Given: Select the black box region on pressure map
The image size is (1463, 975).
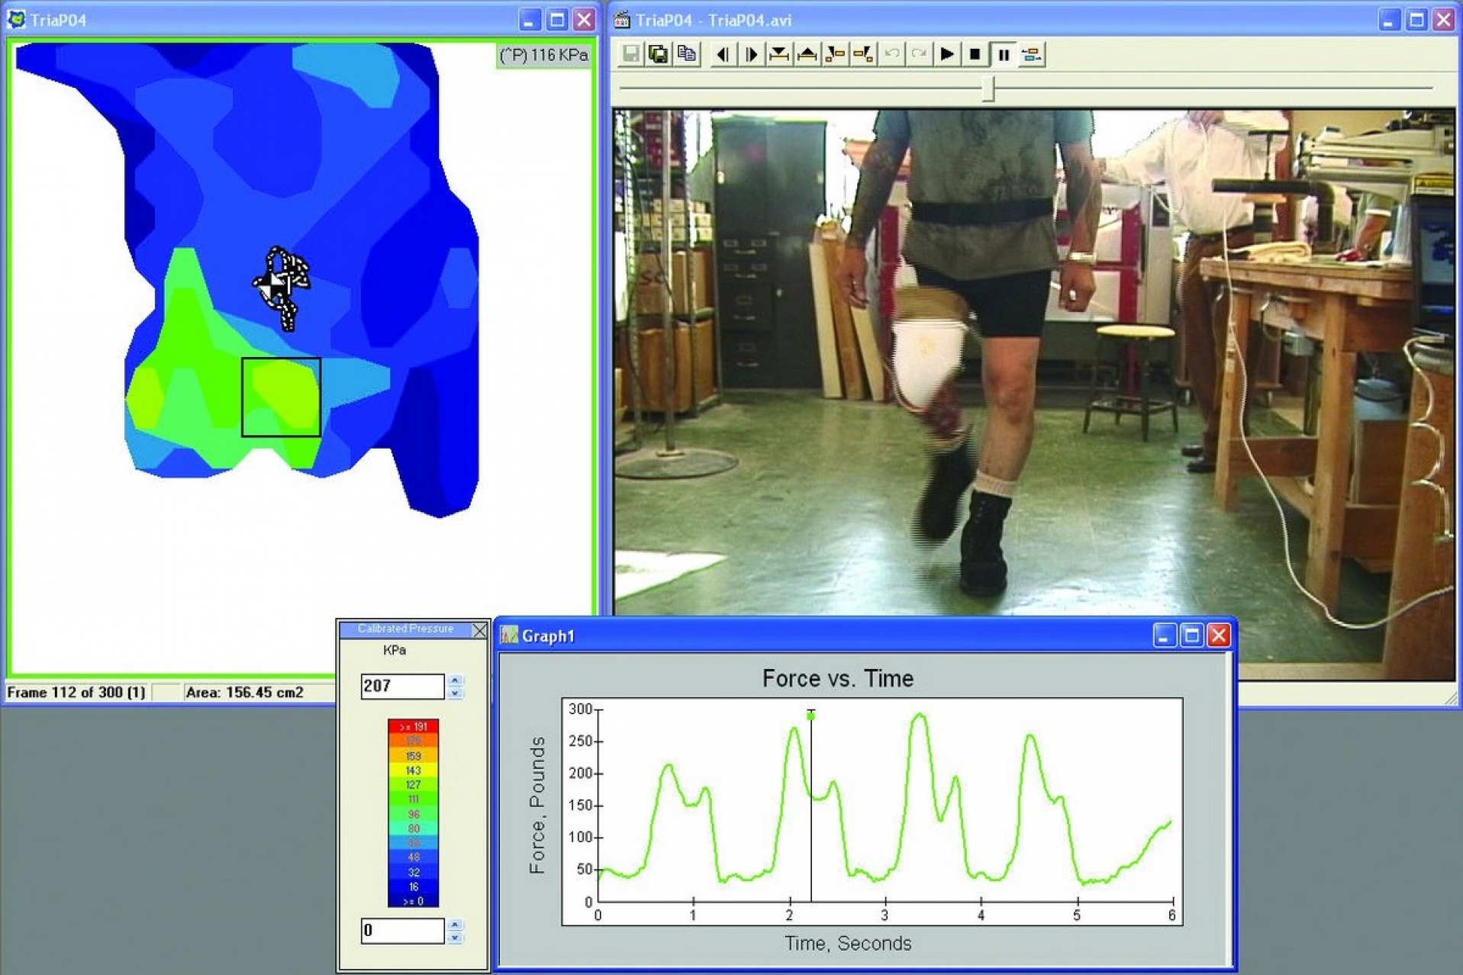Looking at the screenshot, I should [281, 397].
